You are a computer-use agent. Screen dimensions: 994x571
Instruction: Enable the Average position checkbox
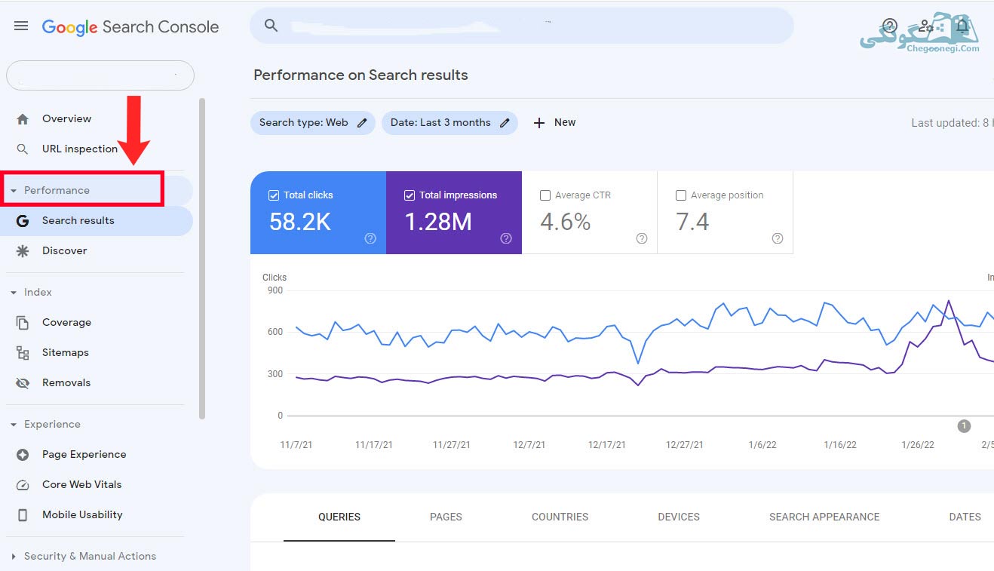(x=681, y=195)
